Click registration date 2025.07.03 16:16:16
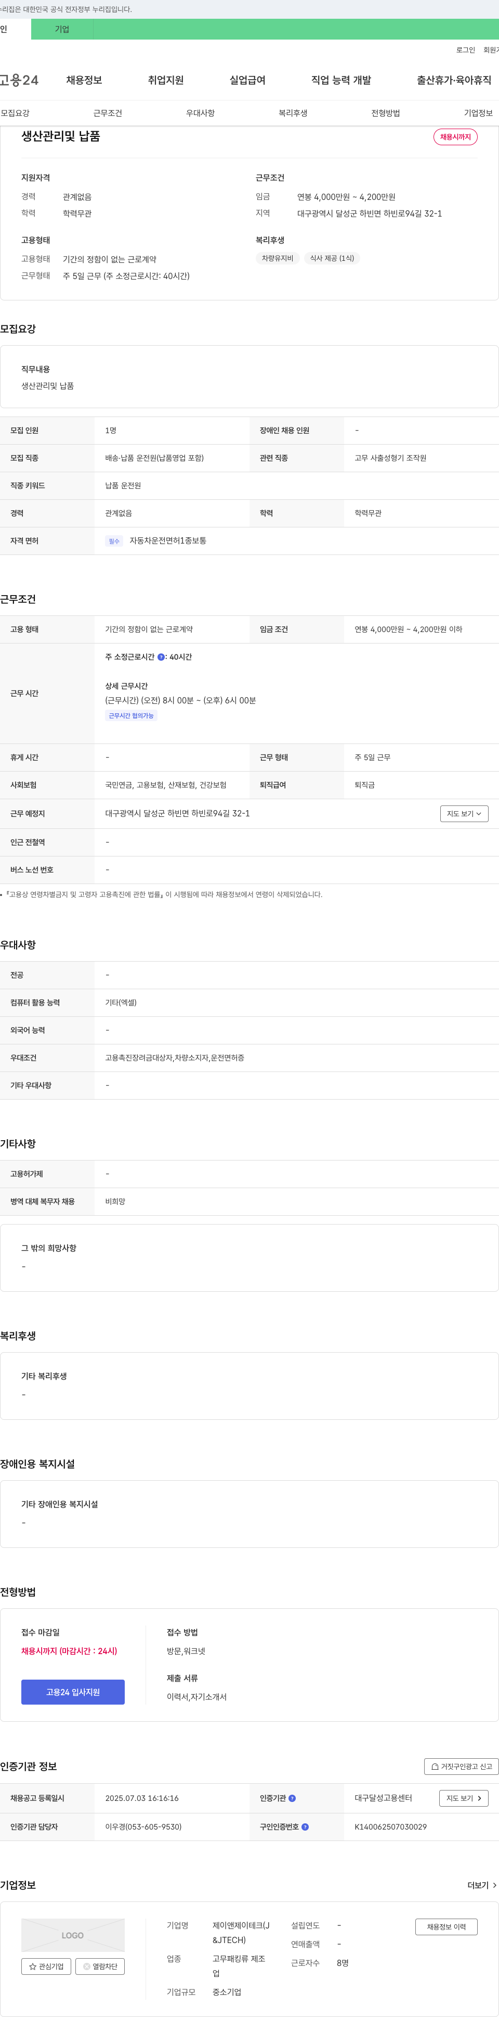499x2017 pixels. (x=141, y=1798)
